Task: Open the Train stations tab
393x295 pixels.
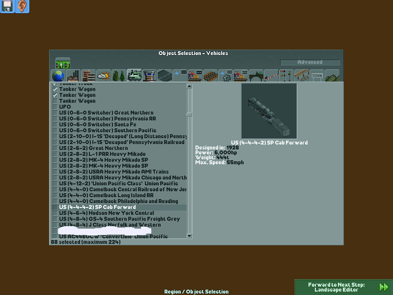Action: point(241,76)
